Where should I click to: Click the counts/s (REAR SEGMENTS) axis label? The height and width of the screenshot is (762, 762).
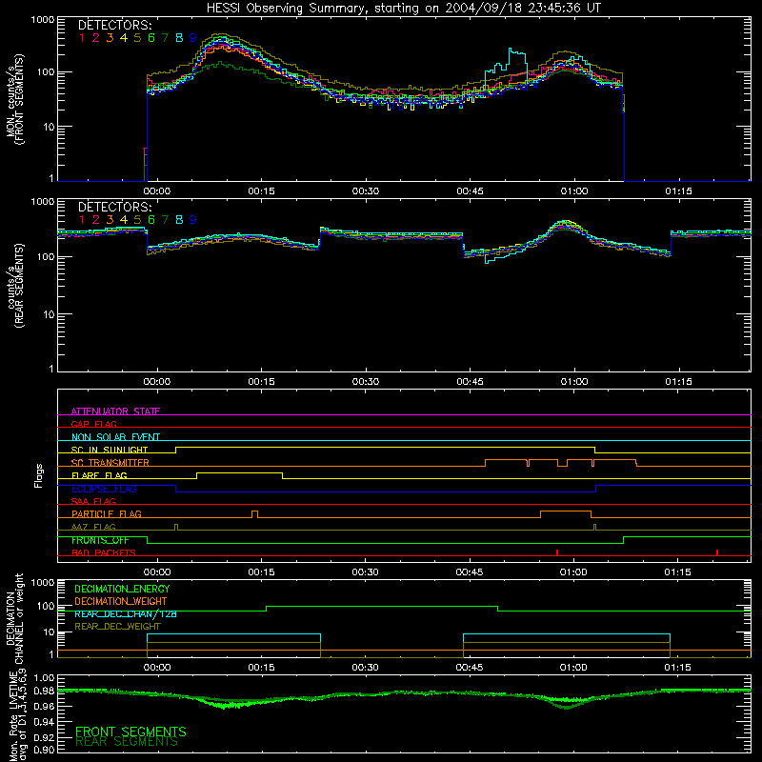point(14,286)
